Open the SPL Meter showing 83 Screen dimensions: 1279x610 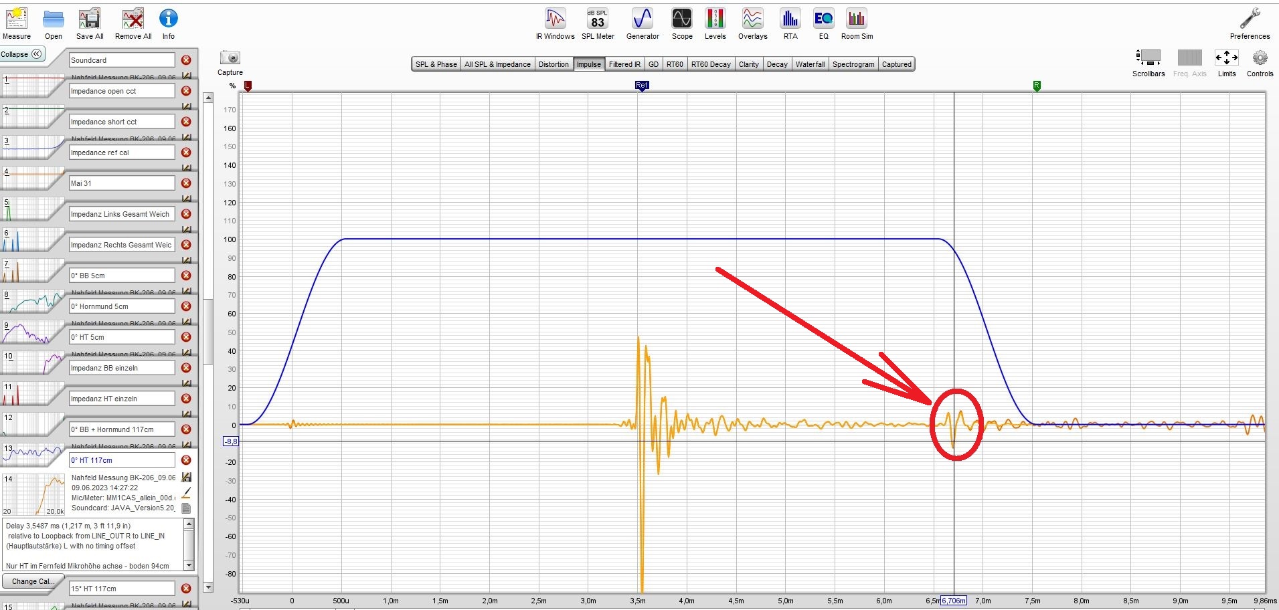point(598,24)
